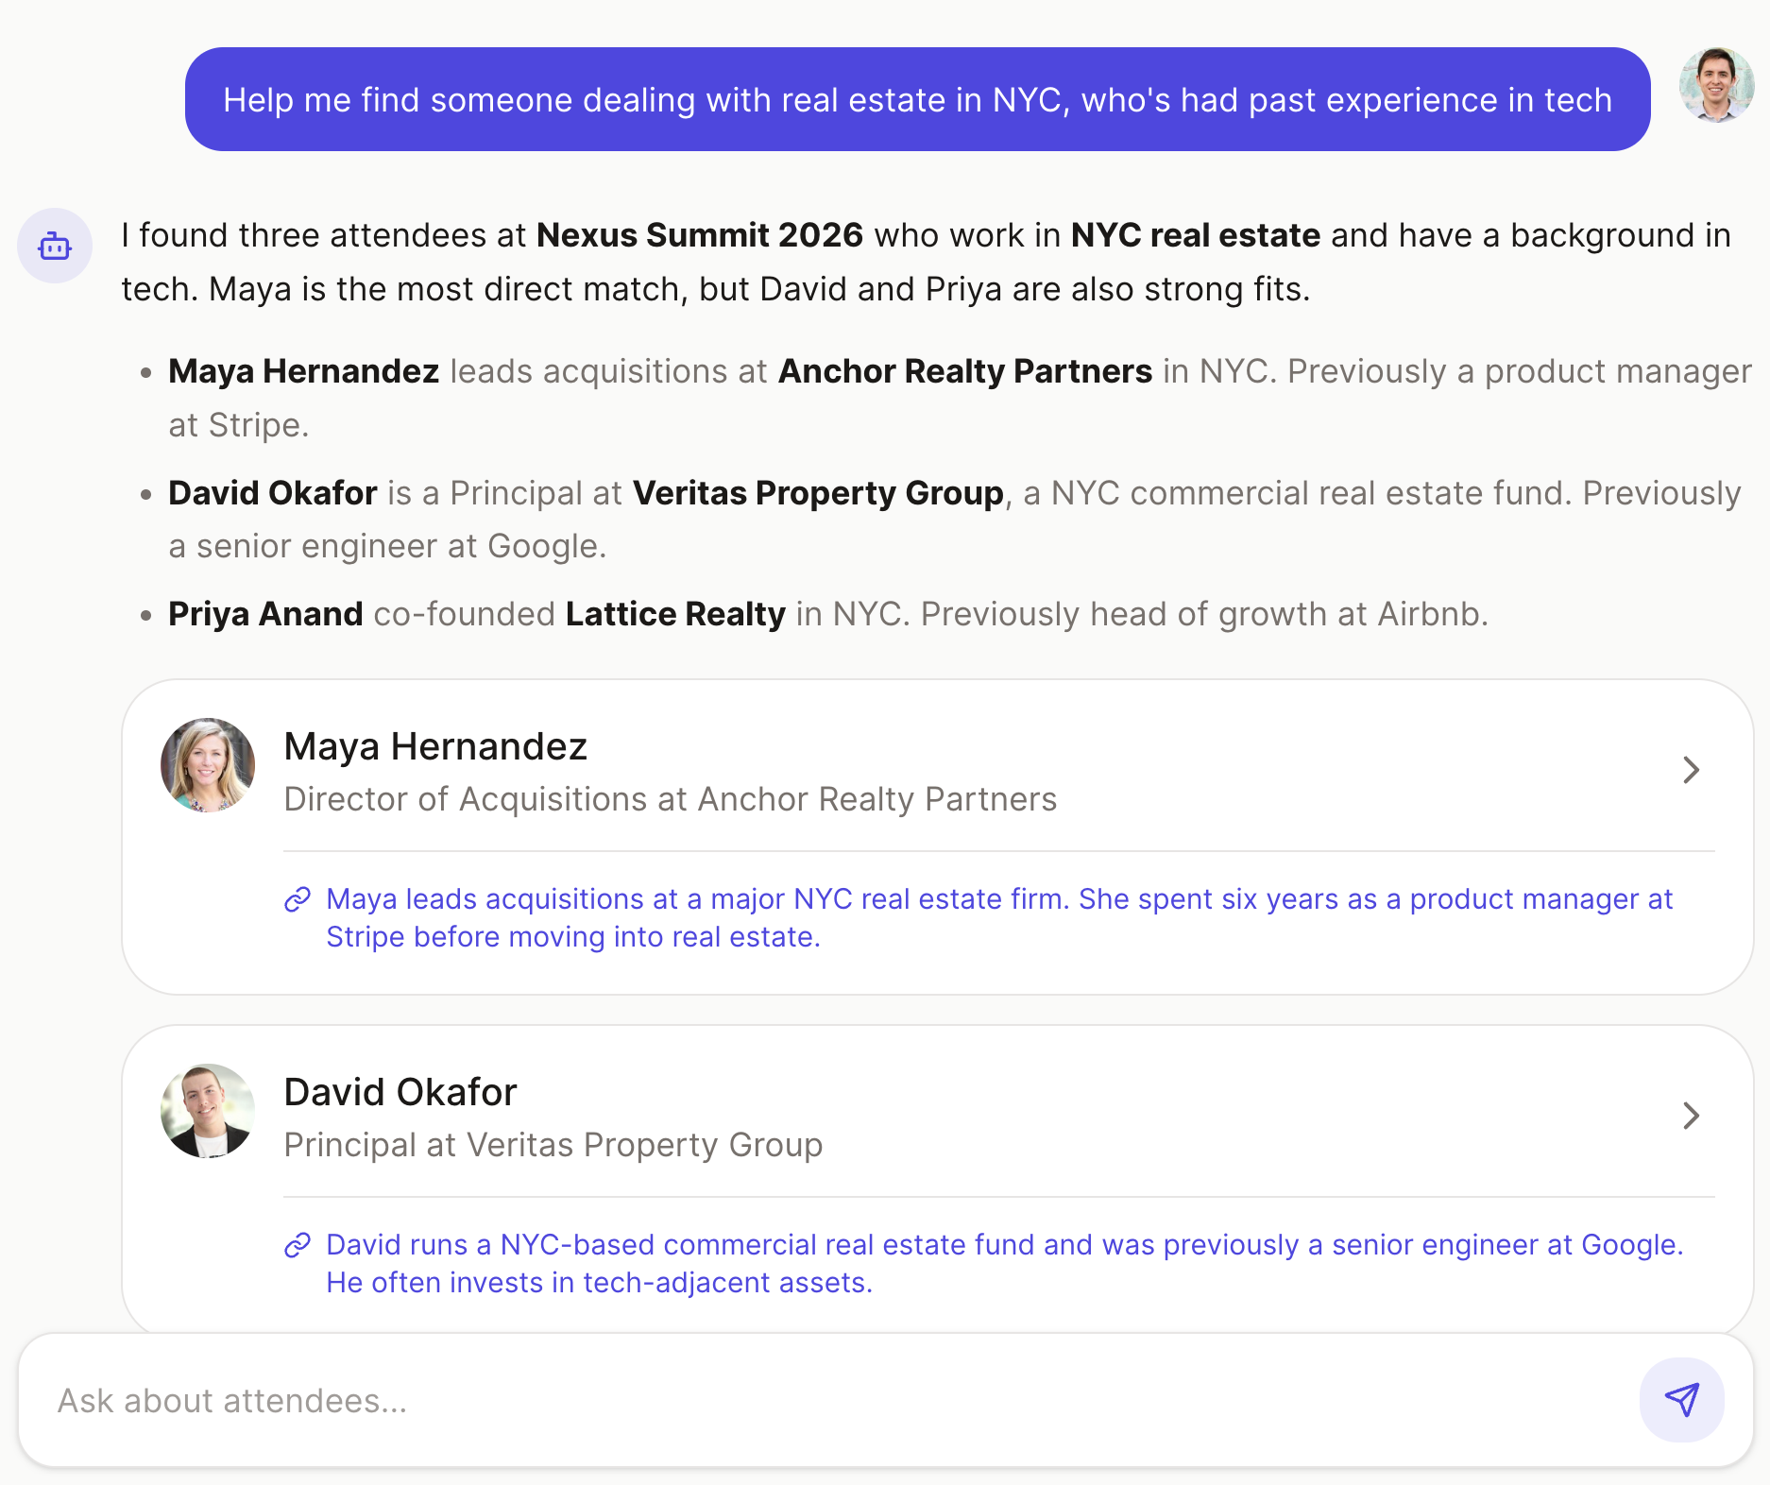Click the user's question message bubble
Screen dimensions: 1770x1485
point(917,99)
